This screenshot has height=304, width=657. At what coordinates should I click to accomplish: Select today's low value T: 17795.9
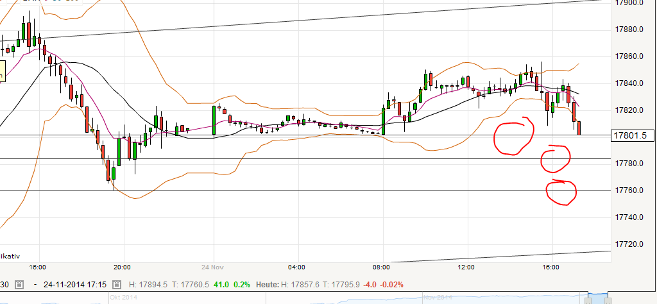(x=342, y=285)
